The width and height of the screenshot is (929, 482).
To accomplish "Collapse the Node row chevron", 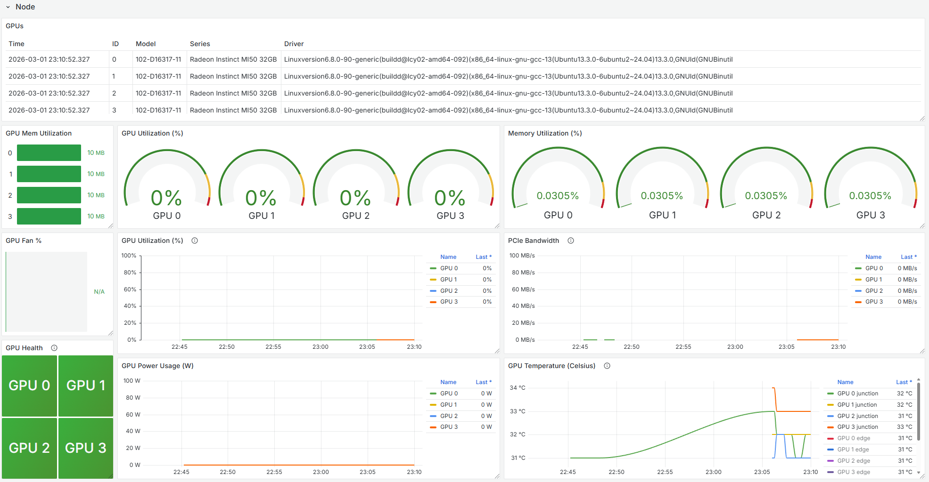I will (8, 7).
